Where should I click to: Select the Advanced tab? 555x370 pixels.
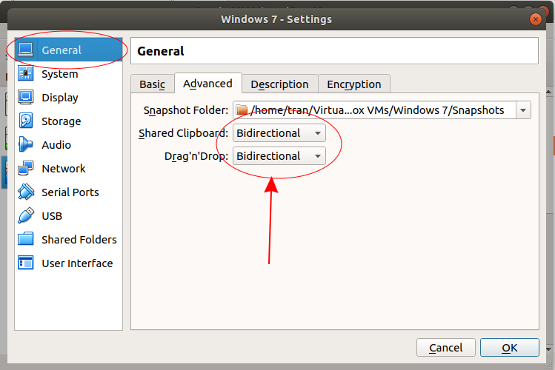(x=207, y=84)
